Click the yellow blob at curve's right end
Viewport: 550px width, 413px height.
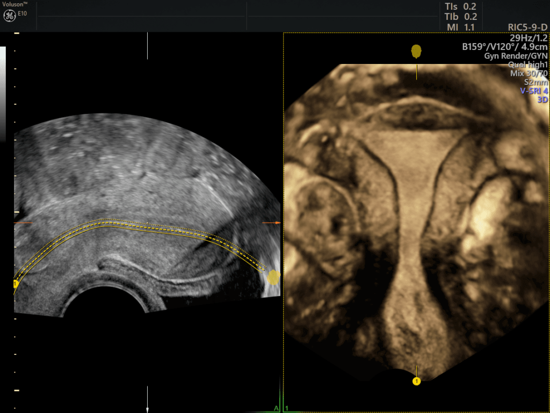click(273, 277)
